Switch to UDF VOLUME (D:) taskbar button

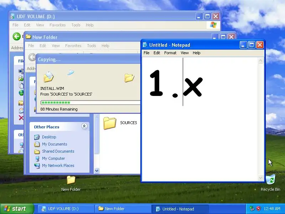tap(66, 209)
